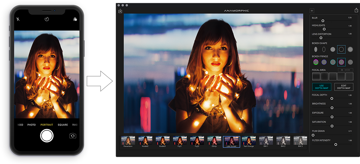Click the Blur slider handle

(323, 21)
